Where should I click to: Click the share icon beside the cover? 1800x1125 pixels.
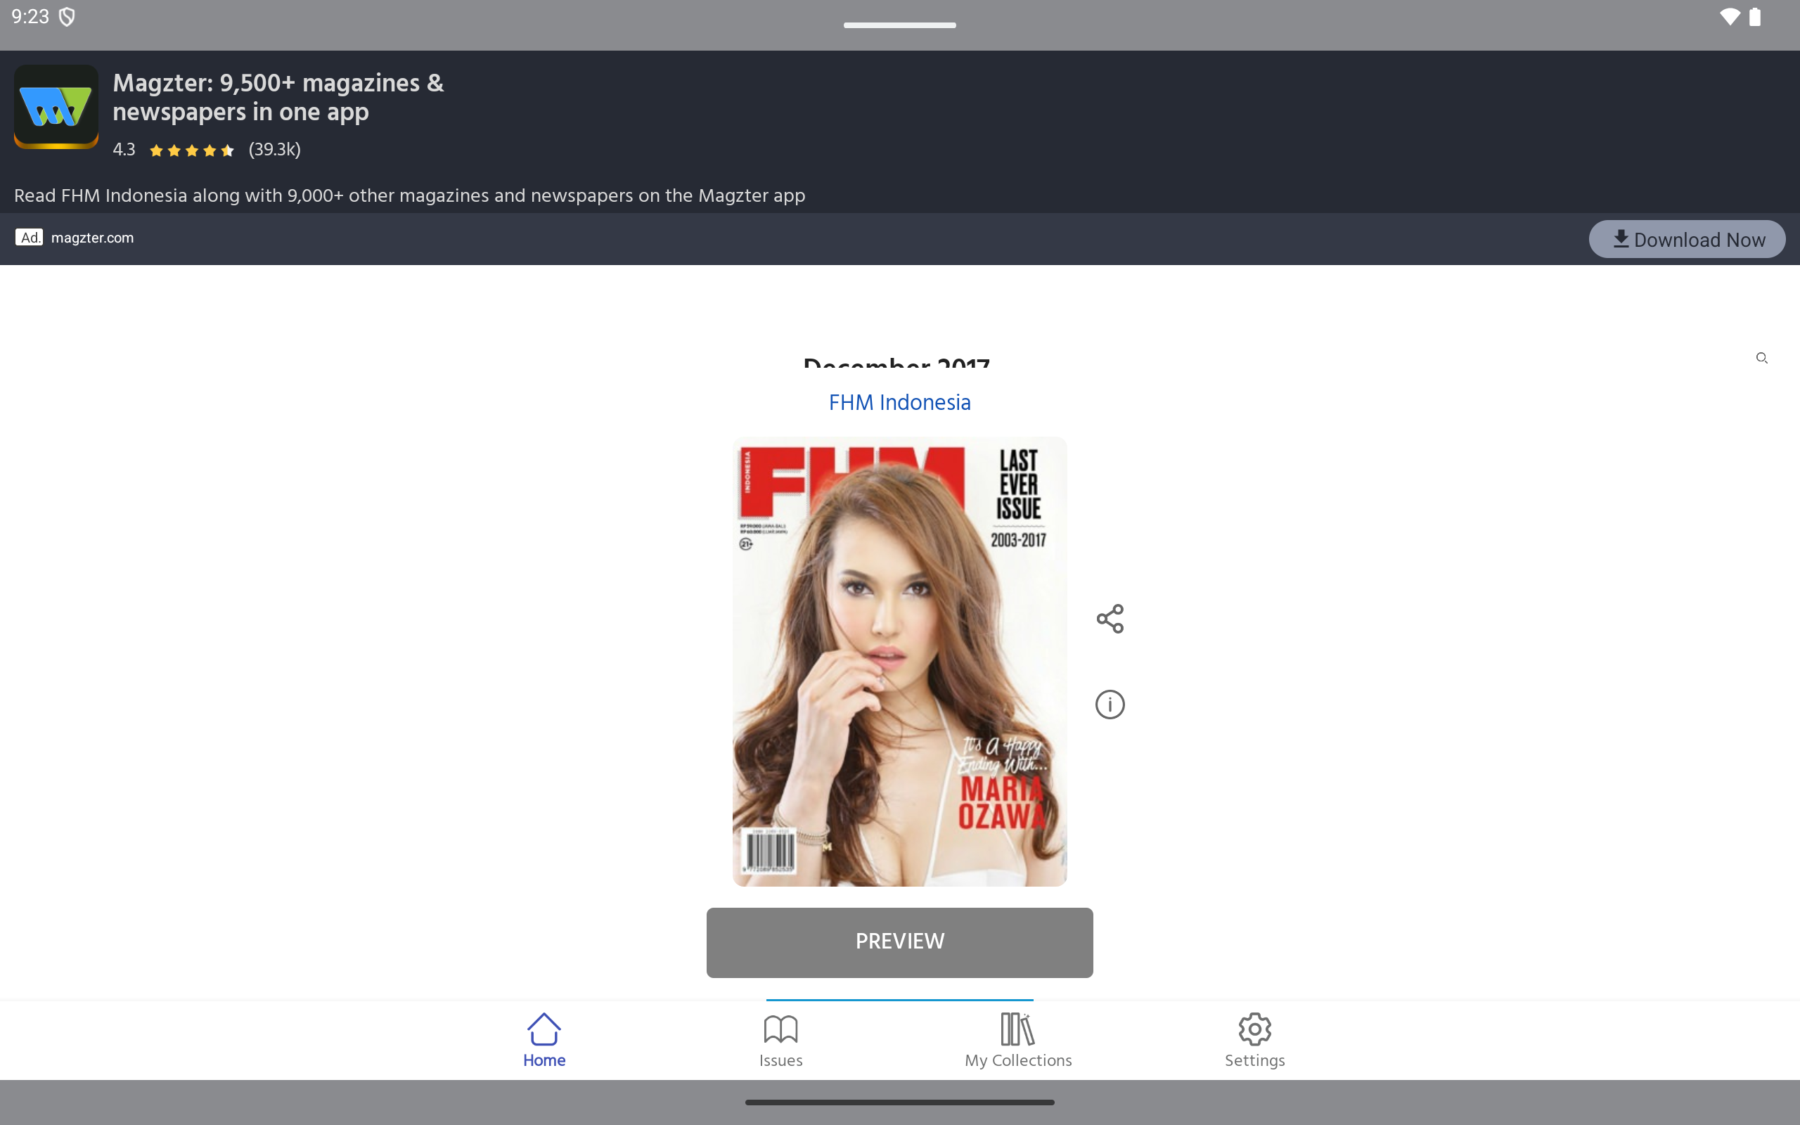click(1110, 619)
